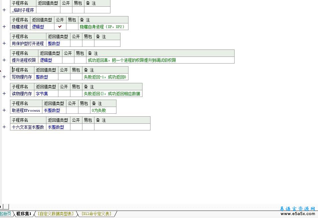Click the 整数型 return type of 用保护型打开进程
The height and width of the screenshot is (218, 318).
(x=58, y=43)
